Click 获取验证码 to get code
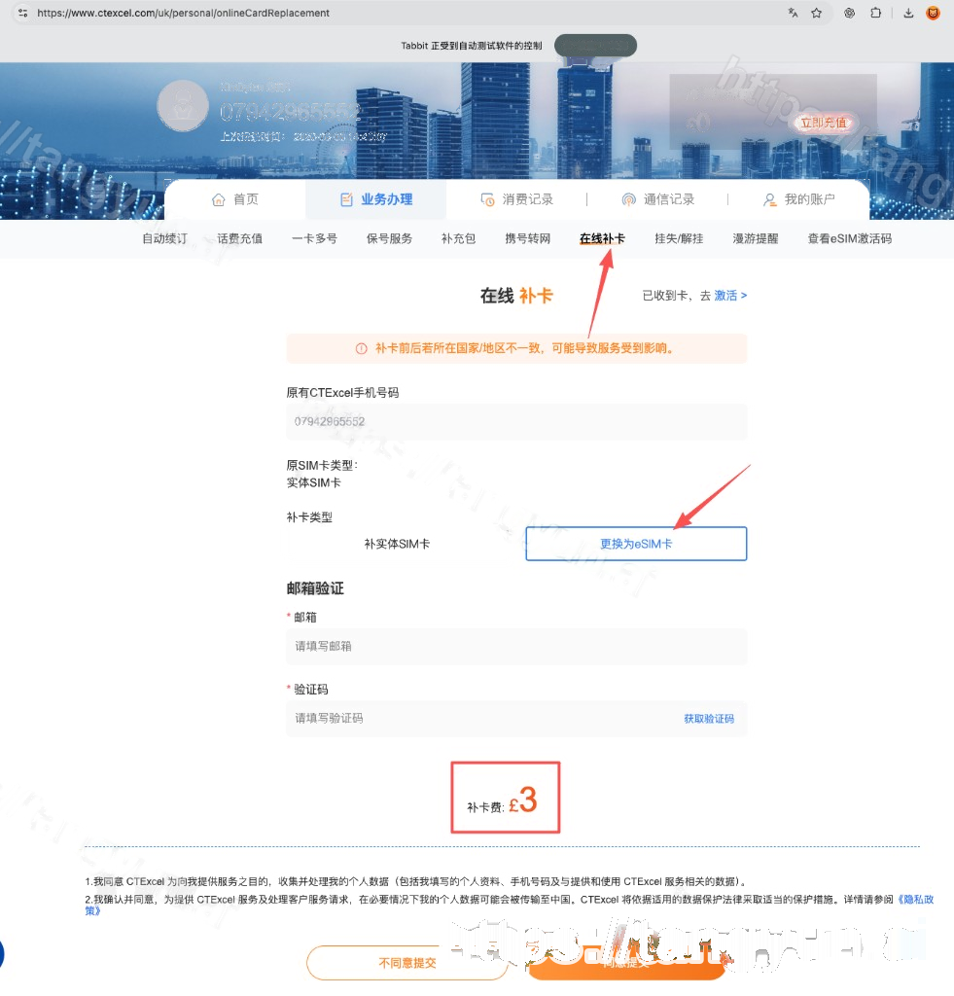Image resolution: width=954 pixels, height=996 pixels. click(709, 719)
